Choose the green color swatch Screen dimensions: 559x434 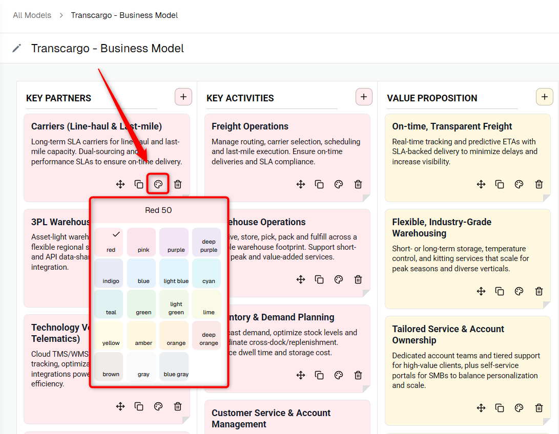click(x=141, y=304)
